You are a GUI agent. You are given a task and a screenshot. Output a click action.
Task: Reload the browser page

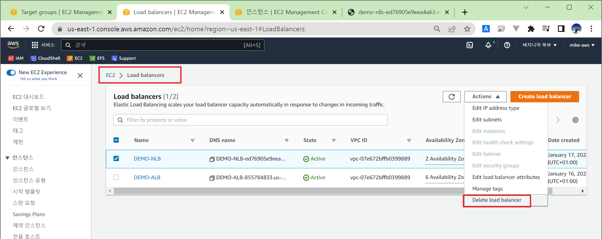coord(41,29)
